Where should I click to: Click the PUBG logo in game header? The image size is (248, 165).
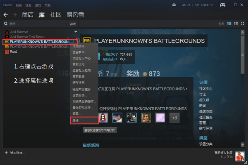(x=87, y=41)
